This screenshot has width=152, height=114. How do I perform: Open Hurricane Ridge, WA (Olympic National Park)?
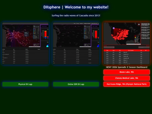point(127,84)
